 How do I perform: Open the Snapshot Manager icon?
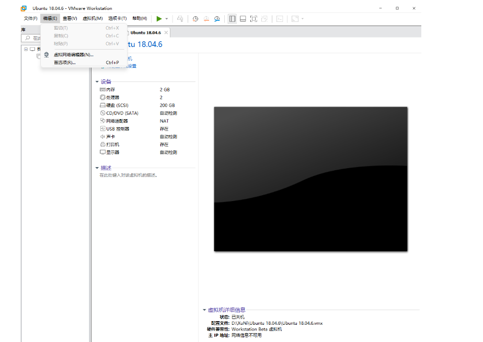pyautogui.click(x=217, y=19)
